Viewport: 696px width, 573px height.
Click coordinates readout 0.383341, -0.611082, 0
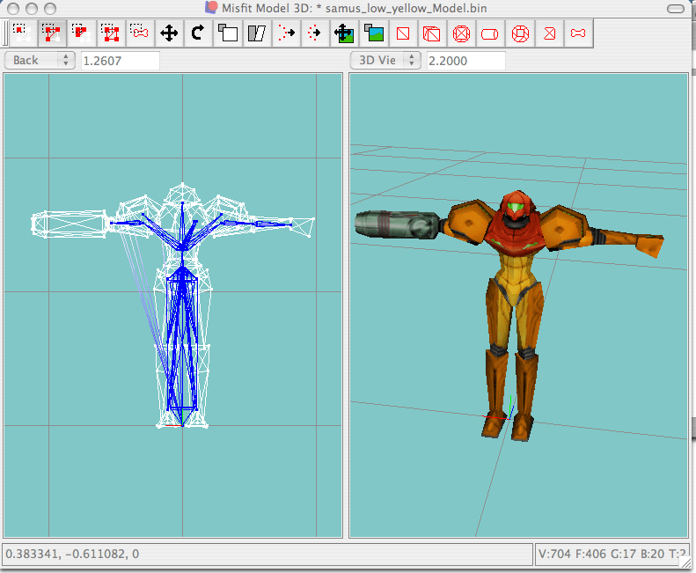tap(72, 554)
